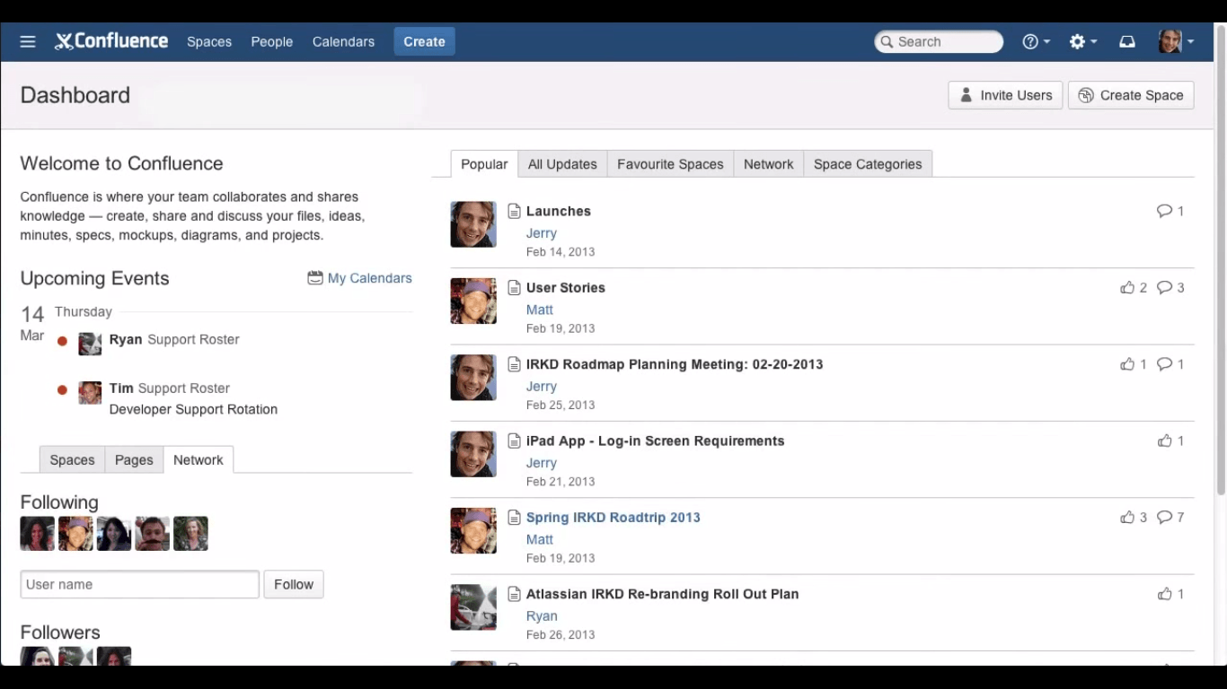
Task: Click the Confluence logo
Action: (x=111, y=41)
